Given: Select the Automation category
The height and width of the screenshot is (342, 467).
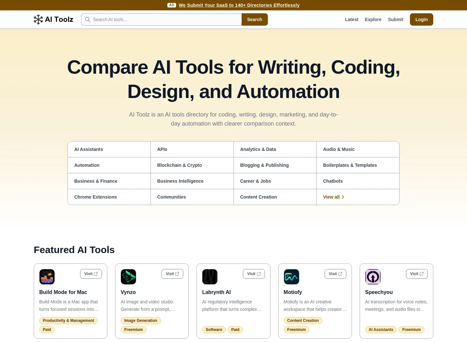Looking at the screenshot, I should coord(109,165).
